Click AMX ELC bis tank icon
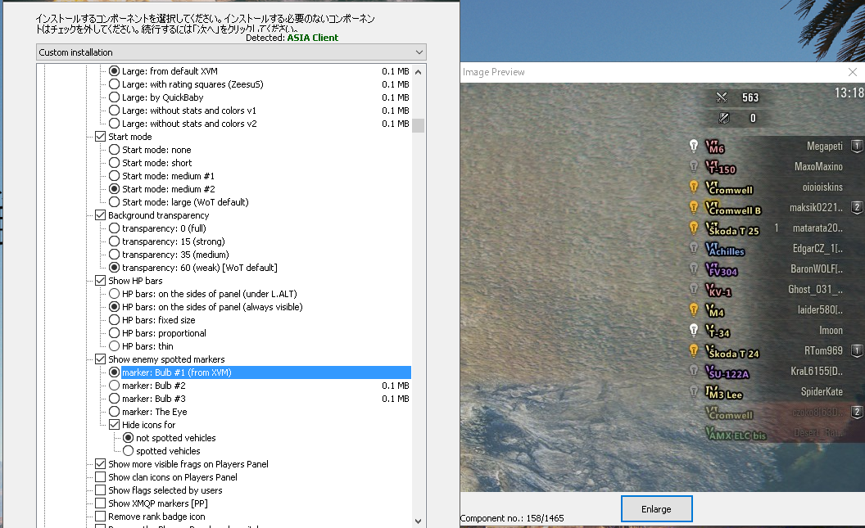Screen dimensions: 865x528 coord(736,433)
